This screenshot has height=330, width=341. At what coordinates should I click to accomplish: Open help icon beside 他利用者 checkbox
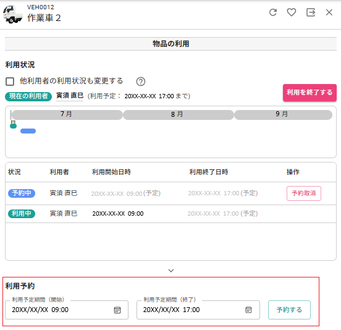point(141,82)
